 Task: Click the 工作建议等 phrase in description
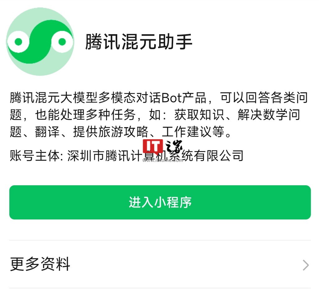(193, 132)
